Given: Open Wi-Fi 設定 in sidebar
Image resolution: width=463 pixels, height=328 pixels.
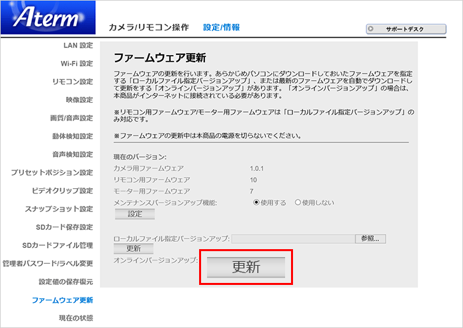Looking at the screenshot, I should (77, 64).
